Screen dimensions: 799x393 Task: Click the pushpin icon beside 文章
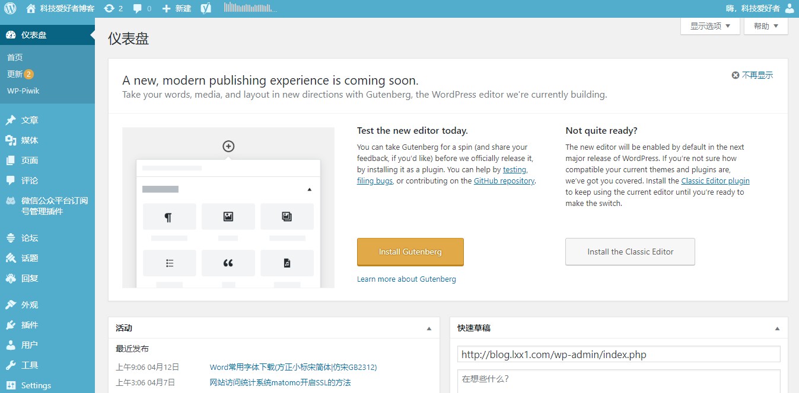tap(11, 120)
